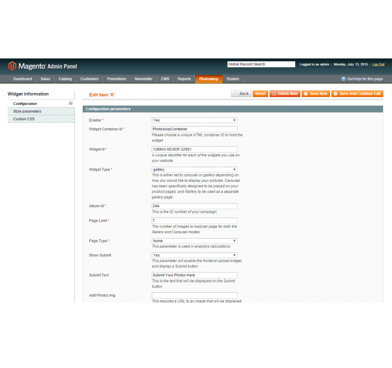Click the 'Widget information' heading

pyautogui.click(x=28, y=94)
